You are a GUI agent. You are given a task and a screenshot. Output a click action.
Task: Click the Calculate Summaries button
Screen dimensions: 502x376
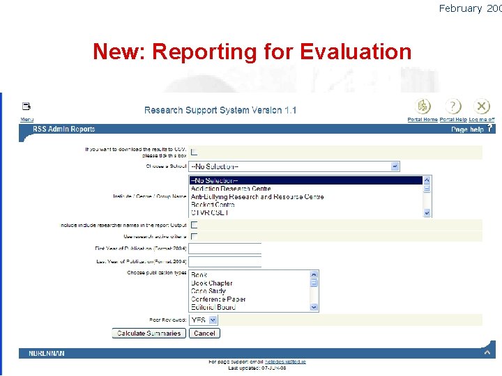tap(149, 333)
